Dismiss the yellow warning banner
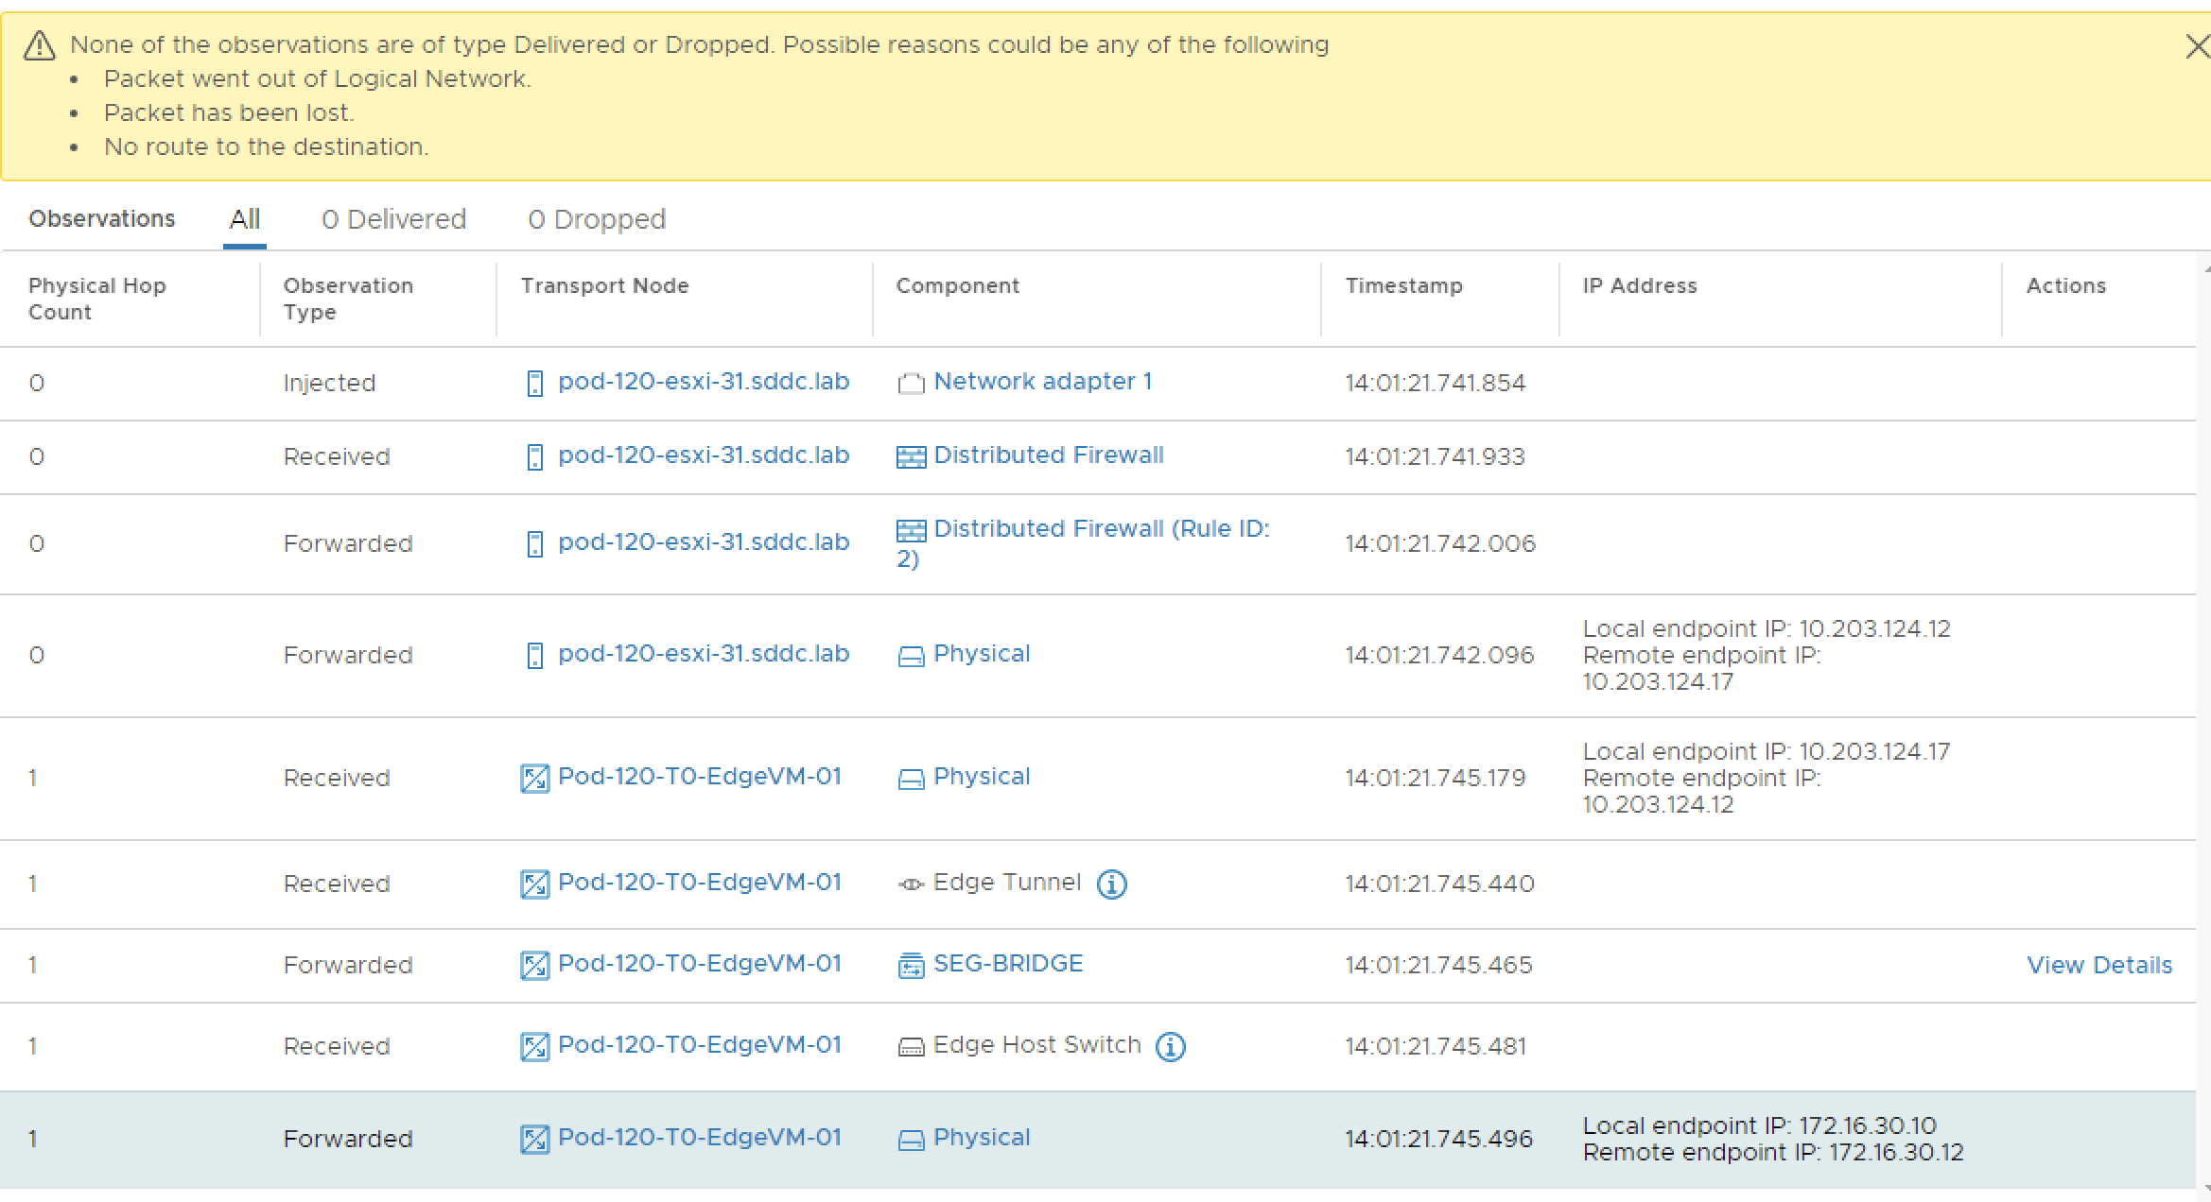The image size is (2211, 1202). [2198, 46]
